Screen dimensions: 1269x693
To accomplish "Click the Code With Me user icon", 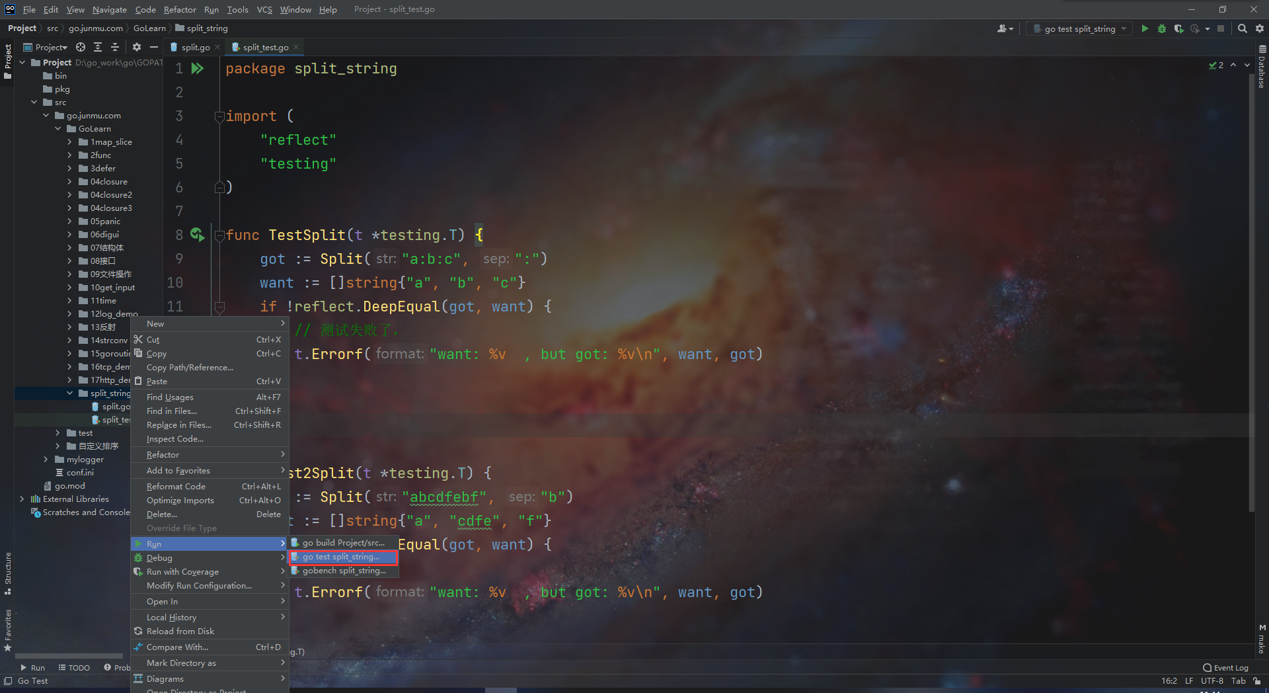I will [x=1003, y=28].
